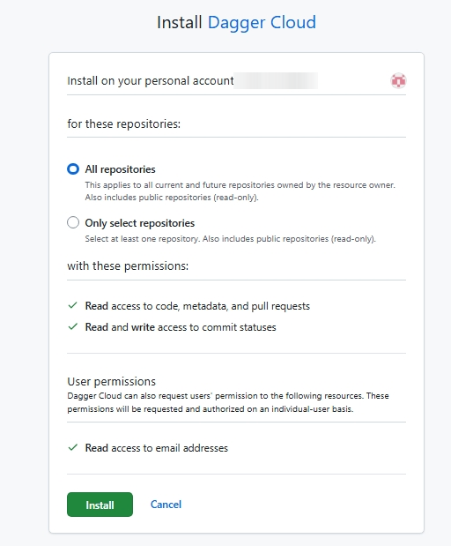Click "Read and write access to commit statuses"
Viewport: 451px width, 546px height.
181,327
